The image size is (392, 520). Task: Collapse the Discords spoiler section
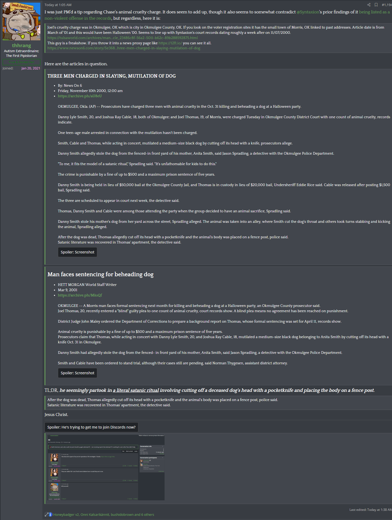(x=91, y=427)
